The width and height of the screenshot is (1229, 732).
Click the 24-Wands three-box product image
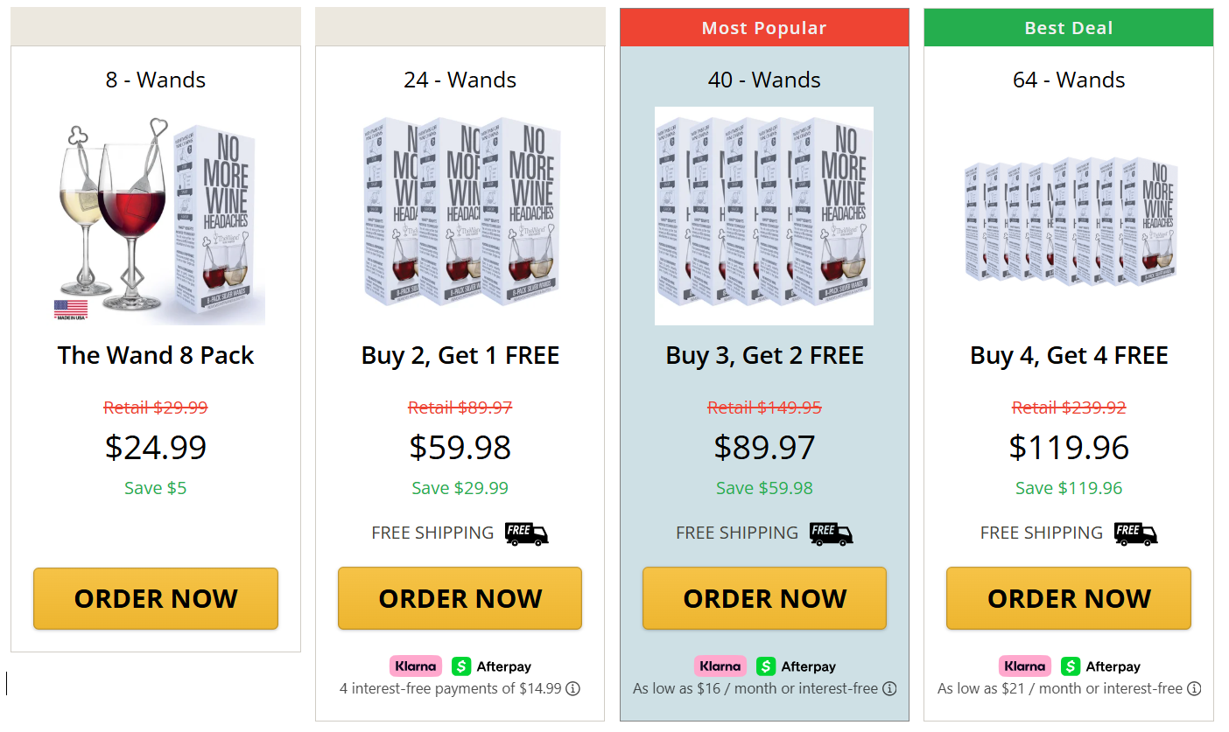[x=460, y=214]
